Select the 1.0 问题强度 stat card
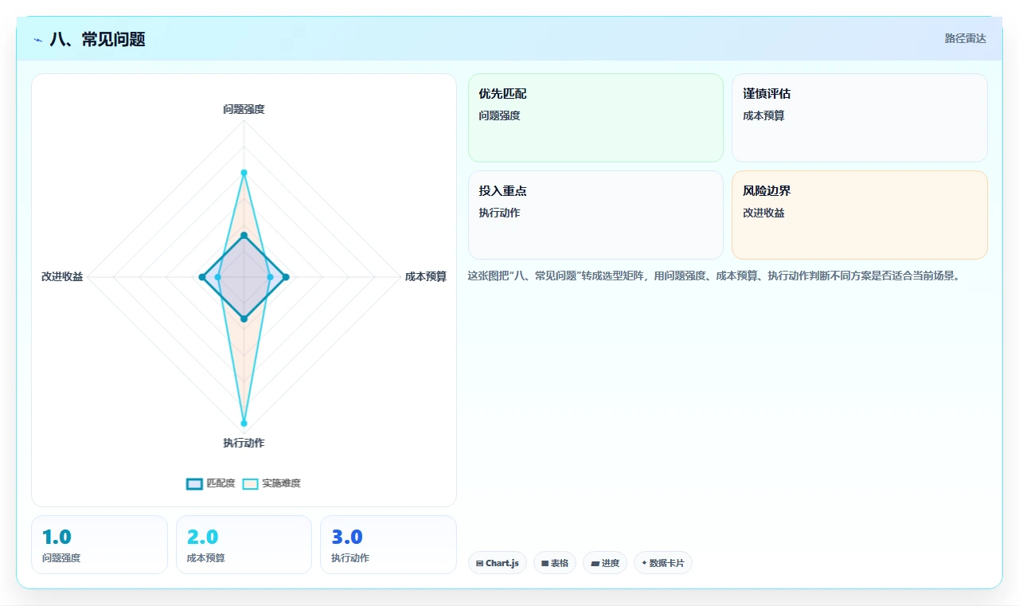The width and height of the screenshot is (1019, 606). point(100,545)
